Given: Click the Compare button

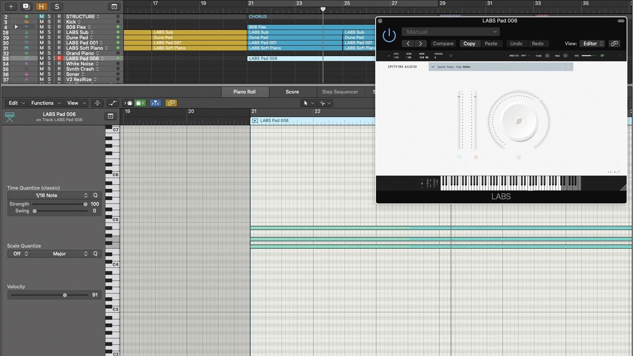Looking at the screenshot, I should click(x=443, y=43).
